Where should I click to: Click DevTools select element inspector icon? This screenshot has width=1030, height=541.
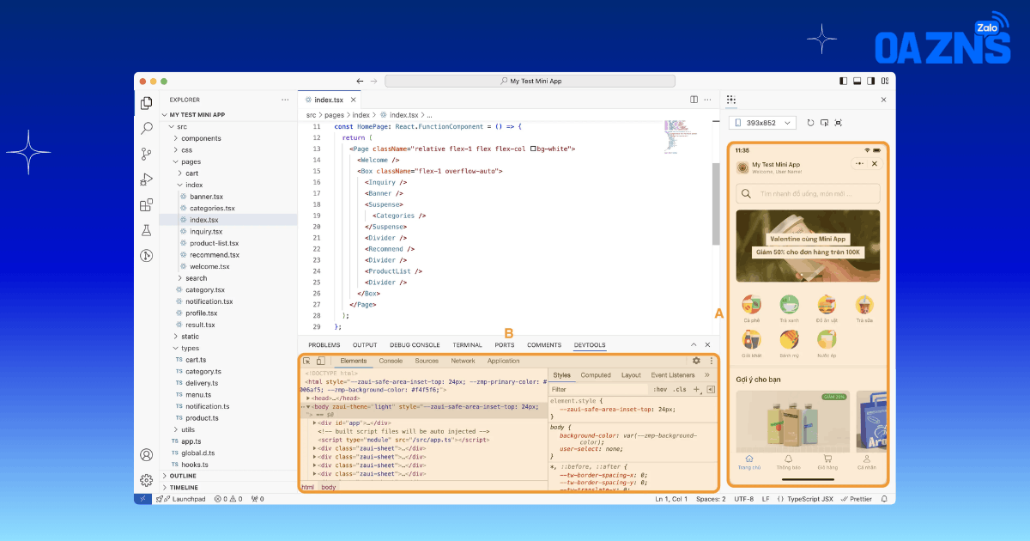(x=306, y=362)
